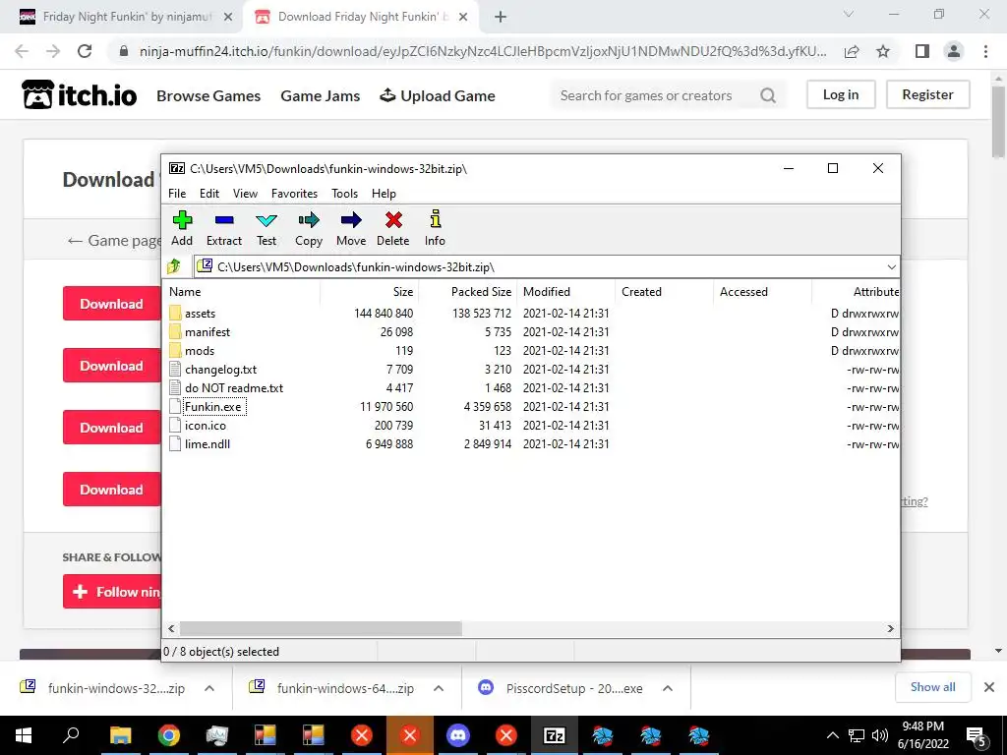
Task: Open the 7-Zip Edit menu
Action: pos(209,194)
